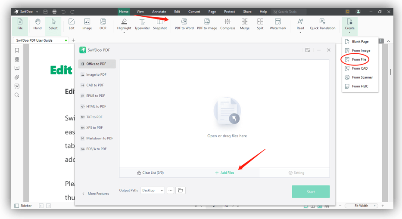The image size is (402, 219).
Task: Choose Blank Page from Create menu
Action: pyautogui.click(x=360, y=41)
